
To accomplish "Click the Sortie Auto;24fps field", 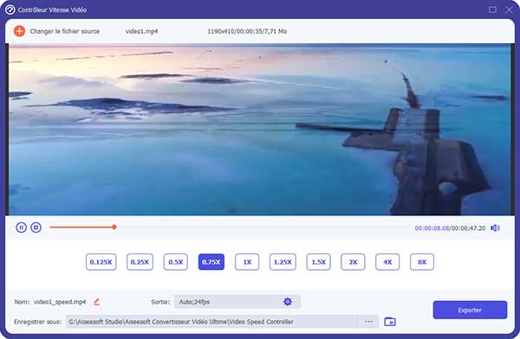I will [237, 302].
